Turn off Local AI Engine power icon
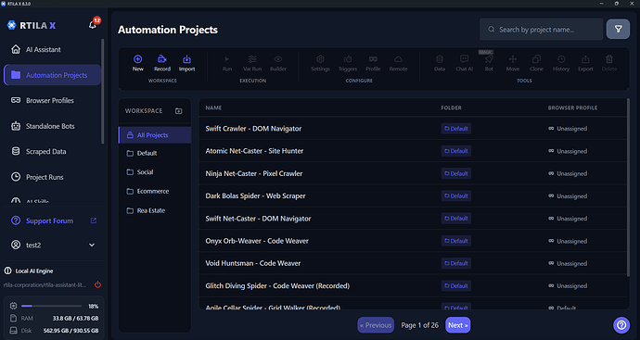The height and width of the screenshot is (340, 640). (x=97, y=284)
